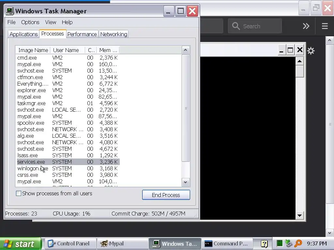Expand the Mypal toolbar overflow chevron
Viewport: 334px width, 250px height.
306,26
